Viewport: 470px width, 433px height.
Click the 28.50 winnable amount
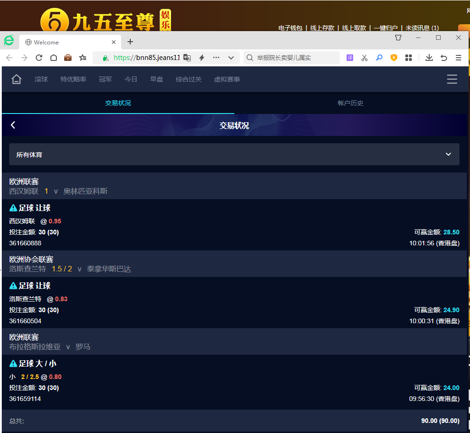[x=451, y=232]
